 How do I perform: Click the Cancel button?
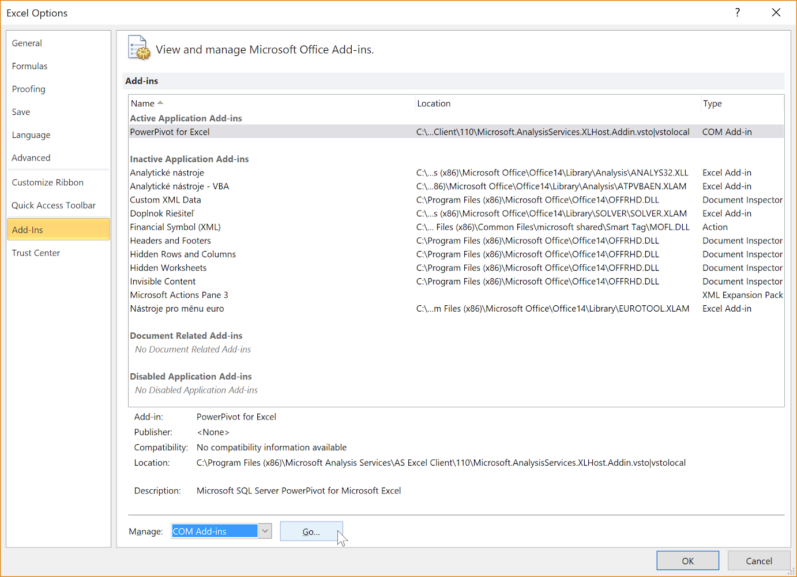click(x=759, y=561)
